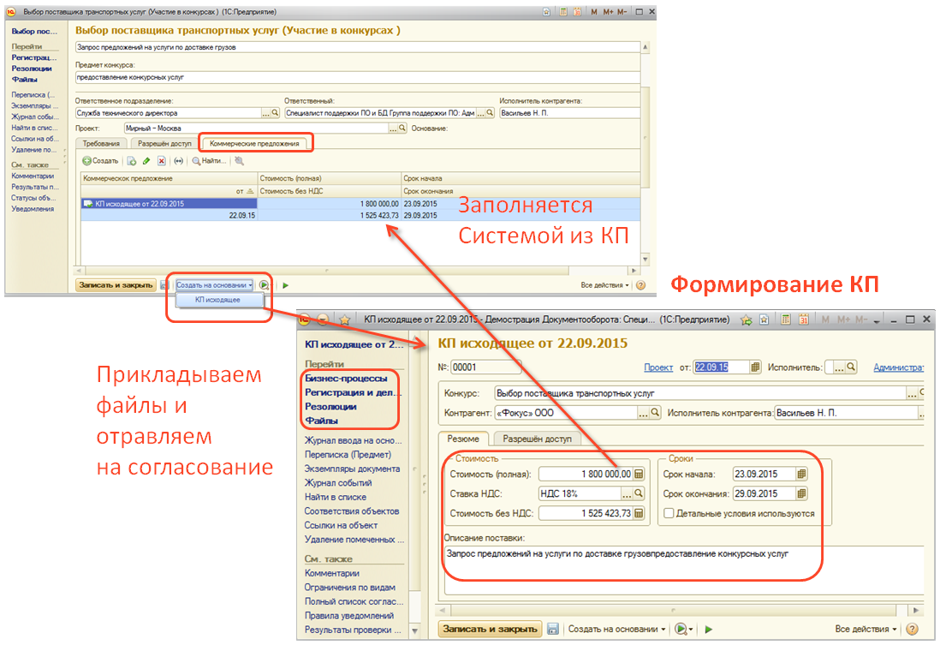Open calendar picker for Срок окончания

tap(801, 494)
